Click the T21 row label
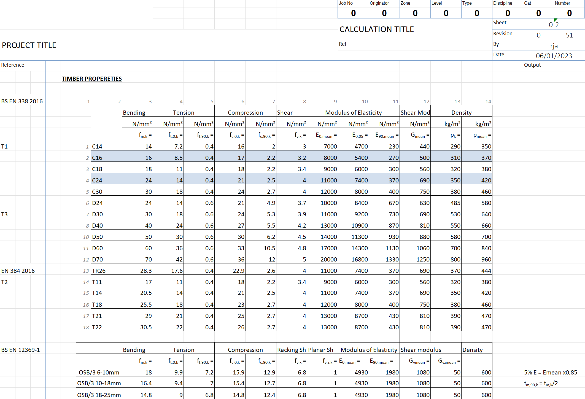Screen dimensions: 585x399 click(106, 316)
